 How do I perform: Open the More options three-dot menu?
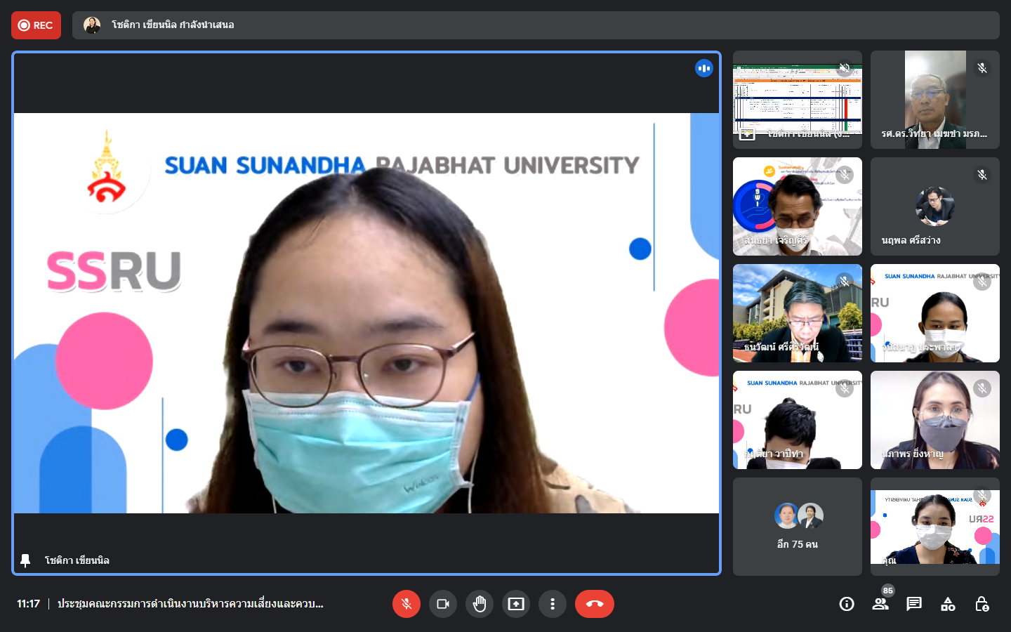tap(553, 604)
